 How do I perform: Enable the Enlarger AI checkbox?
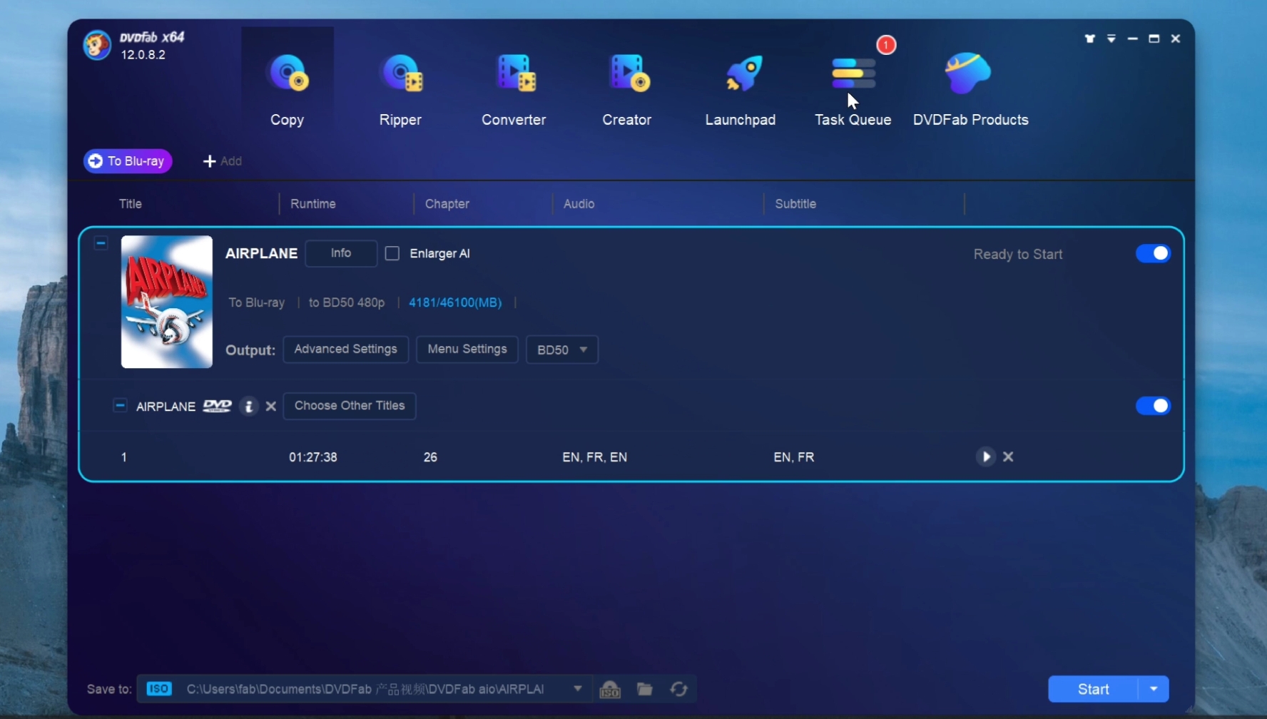point(391,253)
